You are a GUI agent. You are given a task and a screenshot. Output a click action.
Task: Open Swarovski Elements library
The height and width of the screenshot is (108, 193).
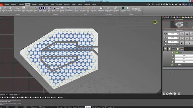pyautogui.click(x=136, y=10)
